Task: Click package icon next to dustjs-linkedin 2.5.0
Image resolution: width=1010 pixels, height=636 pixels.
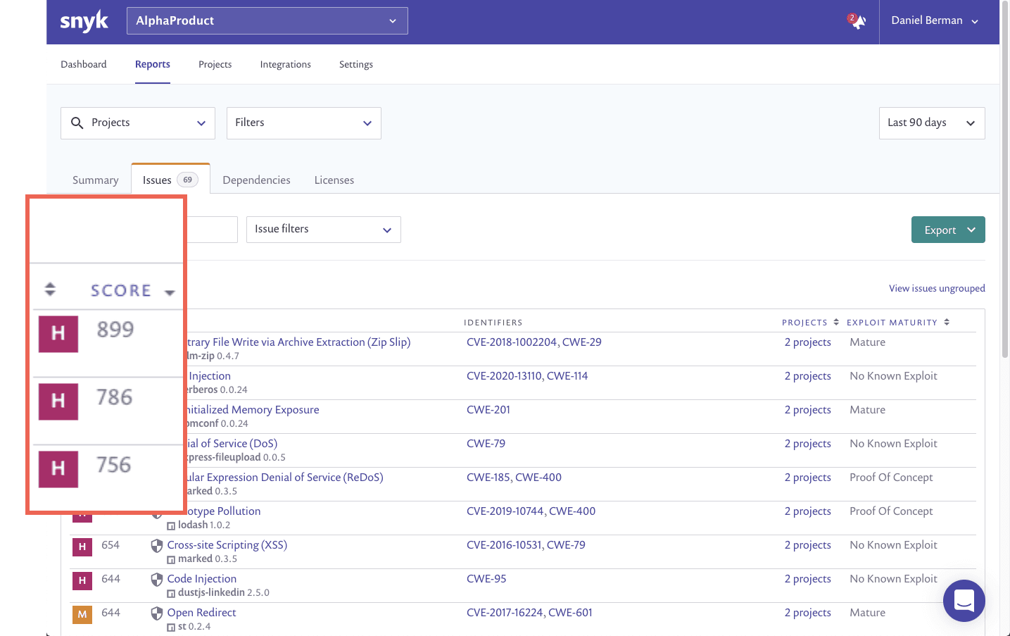Action: (x=171, y=593)
